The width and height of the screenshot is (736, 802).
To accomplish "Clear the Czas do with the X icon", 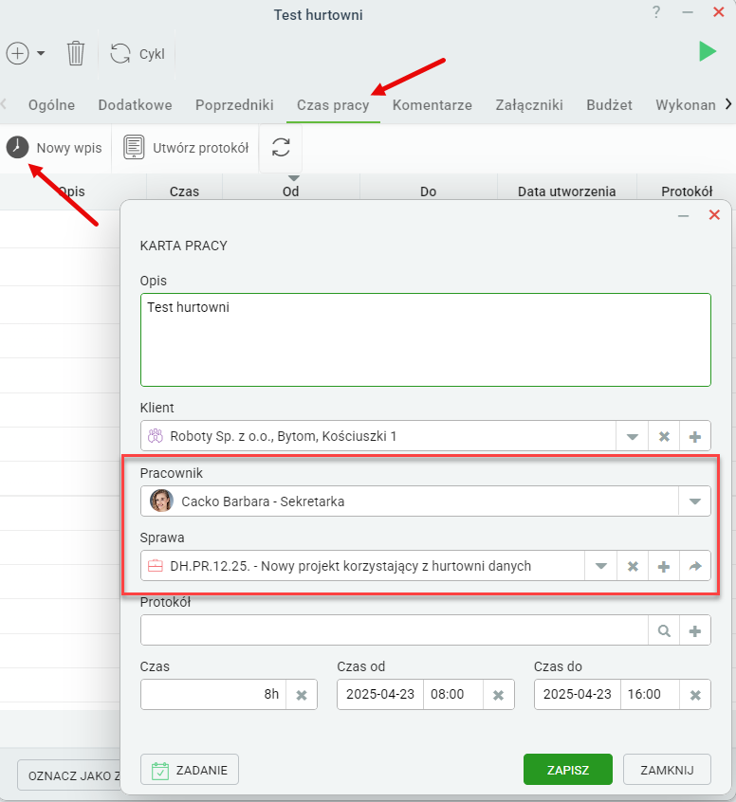I will tap(695, 695).
